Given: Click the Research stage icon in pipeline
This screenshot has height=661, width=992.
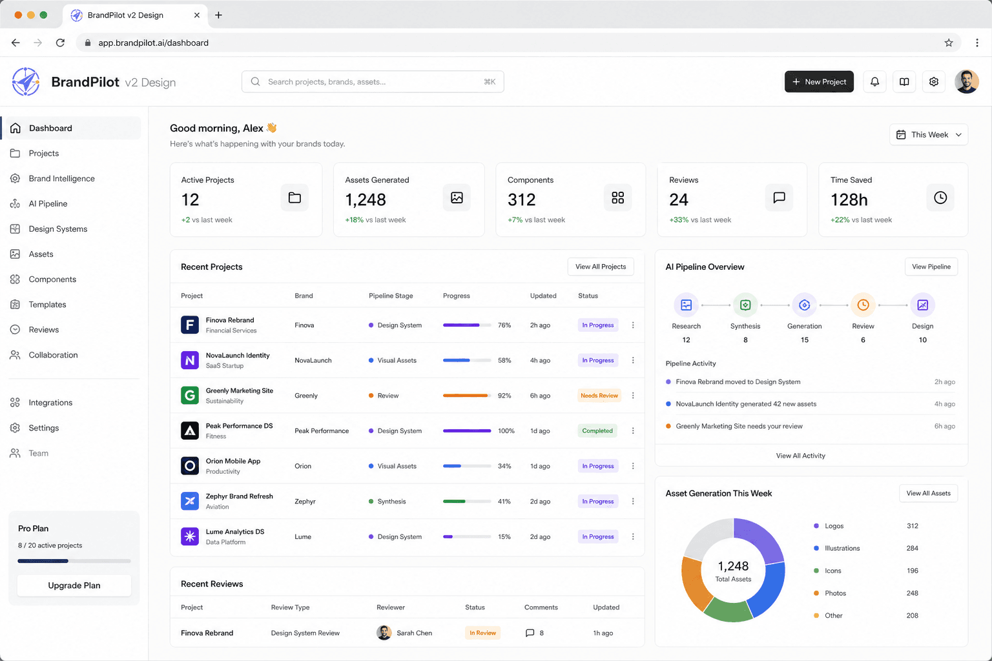Looking at the screenshot, I should pyautogui.click(x=686, y=305).
